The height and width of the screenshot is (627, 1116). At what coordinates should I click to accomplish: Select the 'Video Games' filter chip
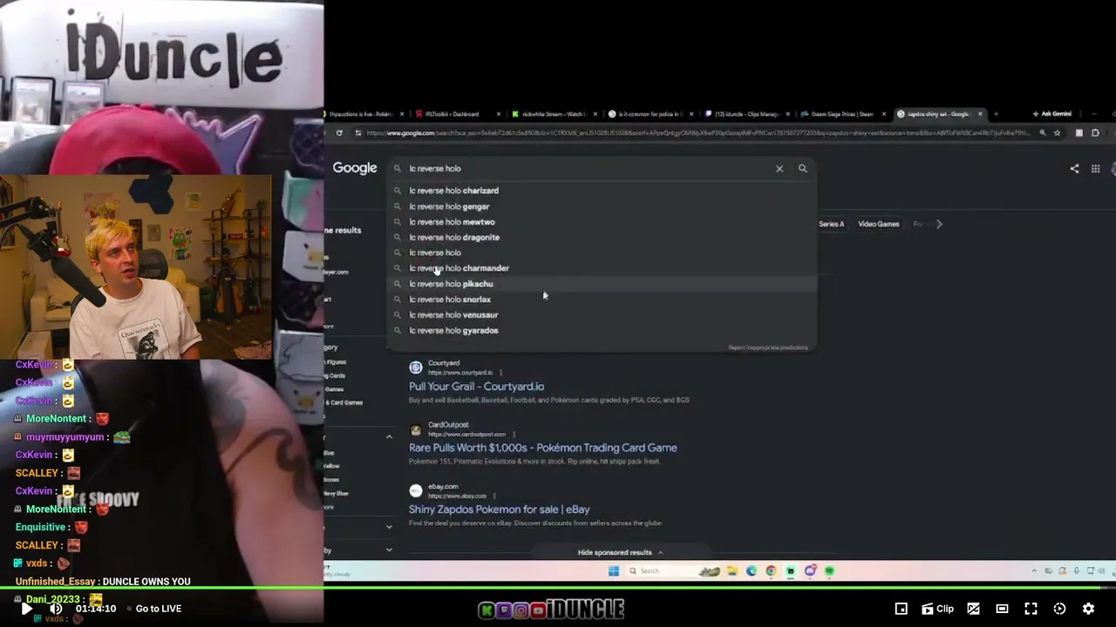pos(878,224)
